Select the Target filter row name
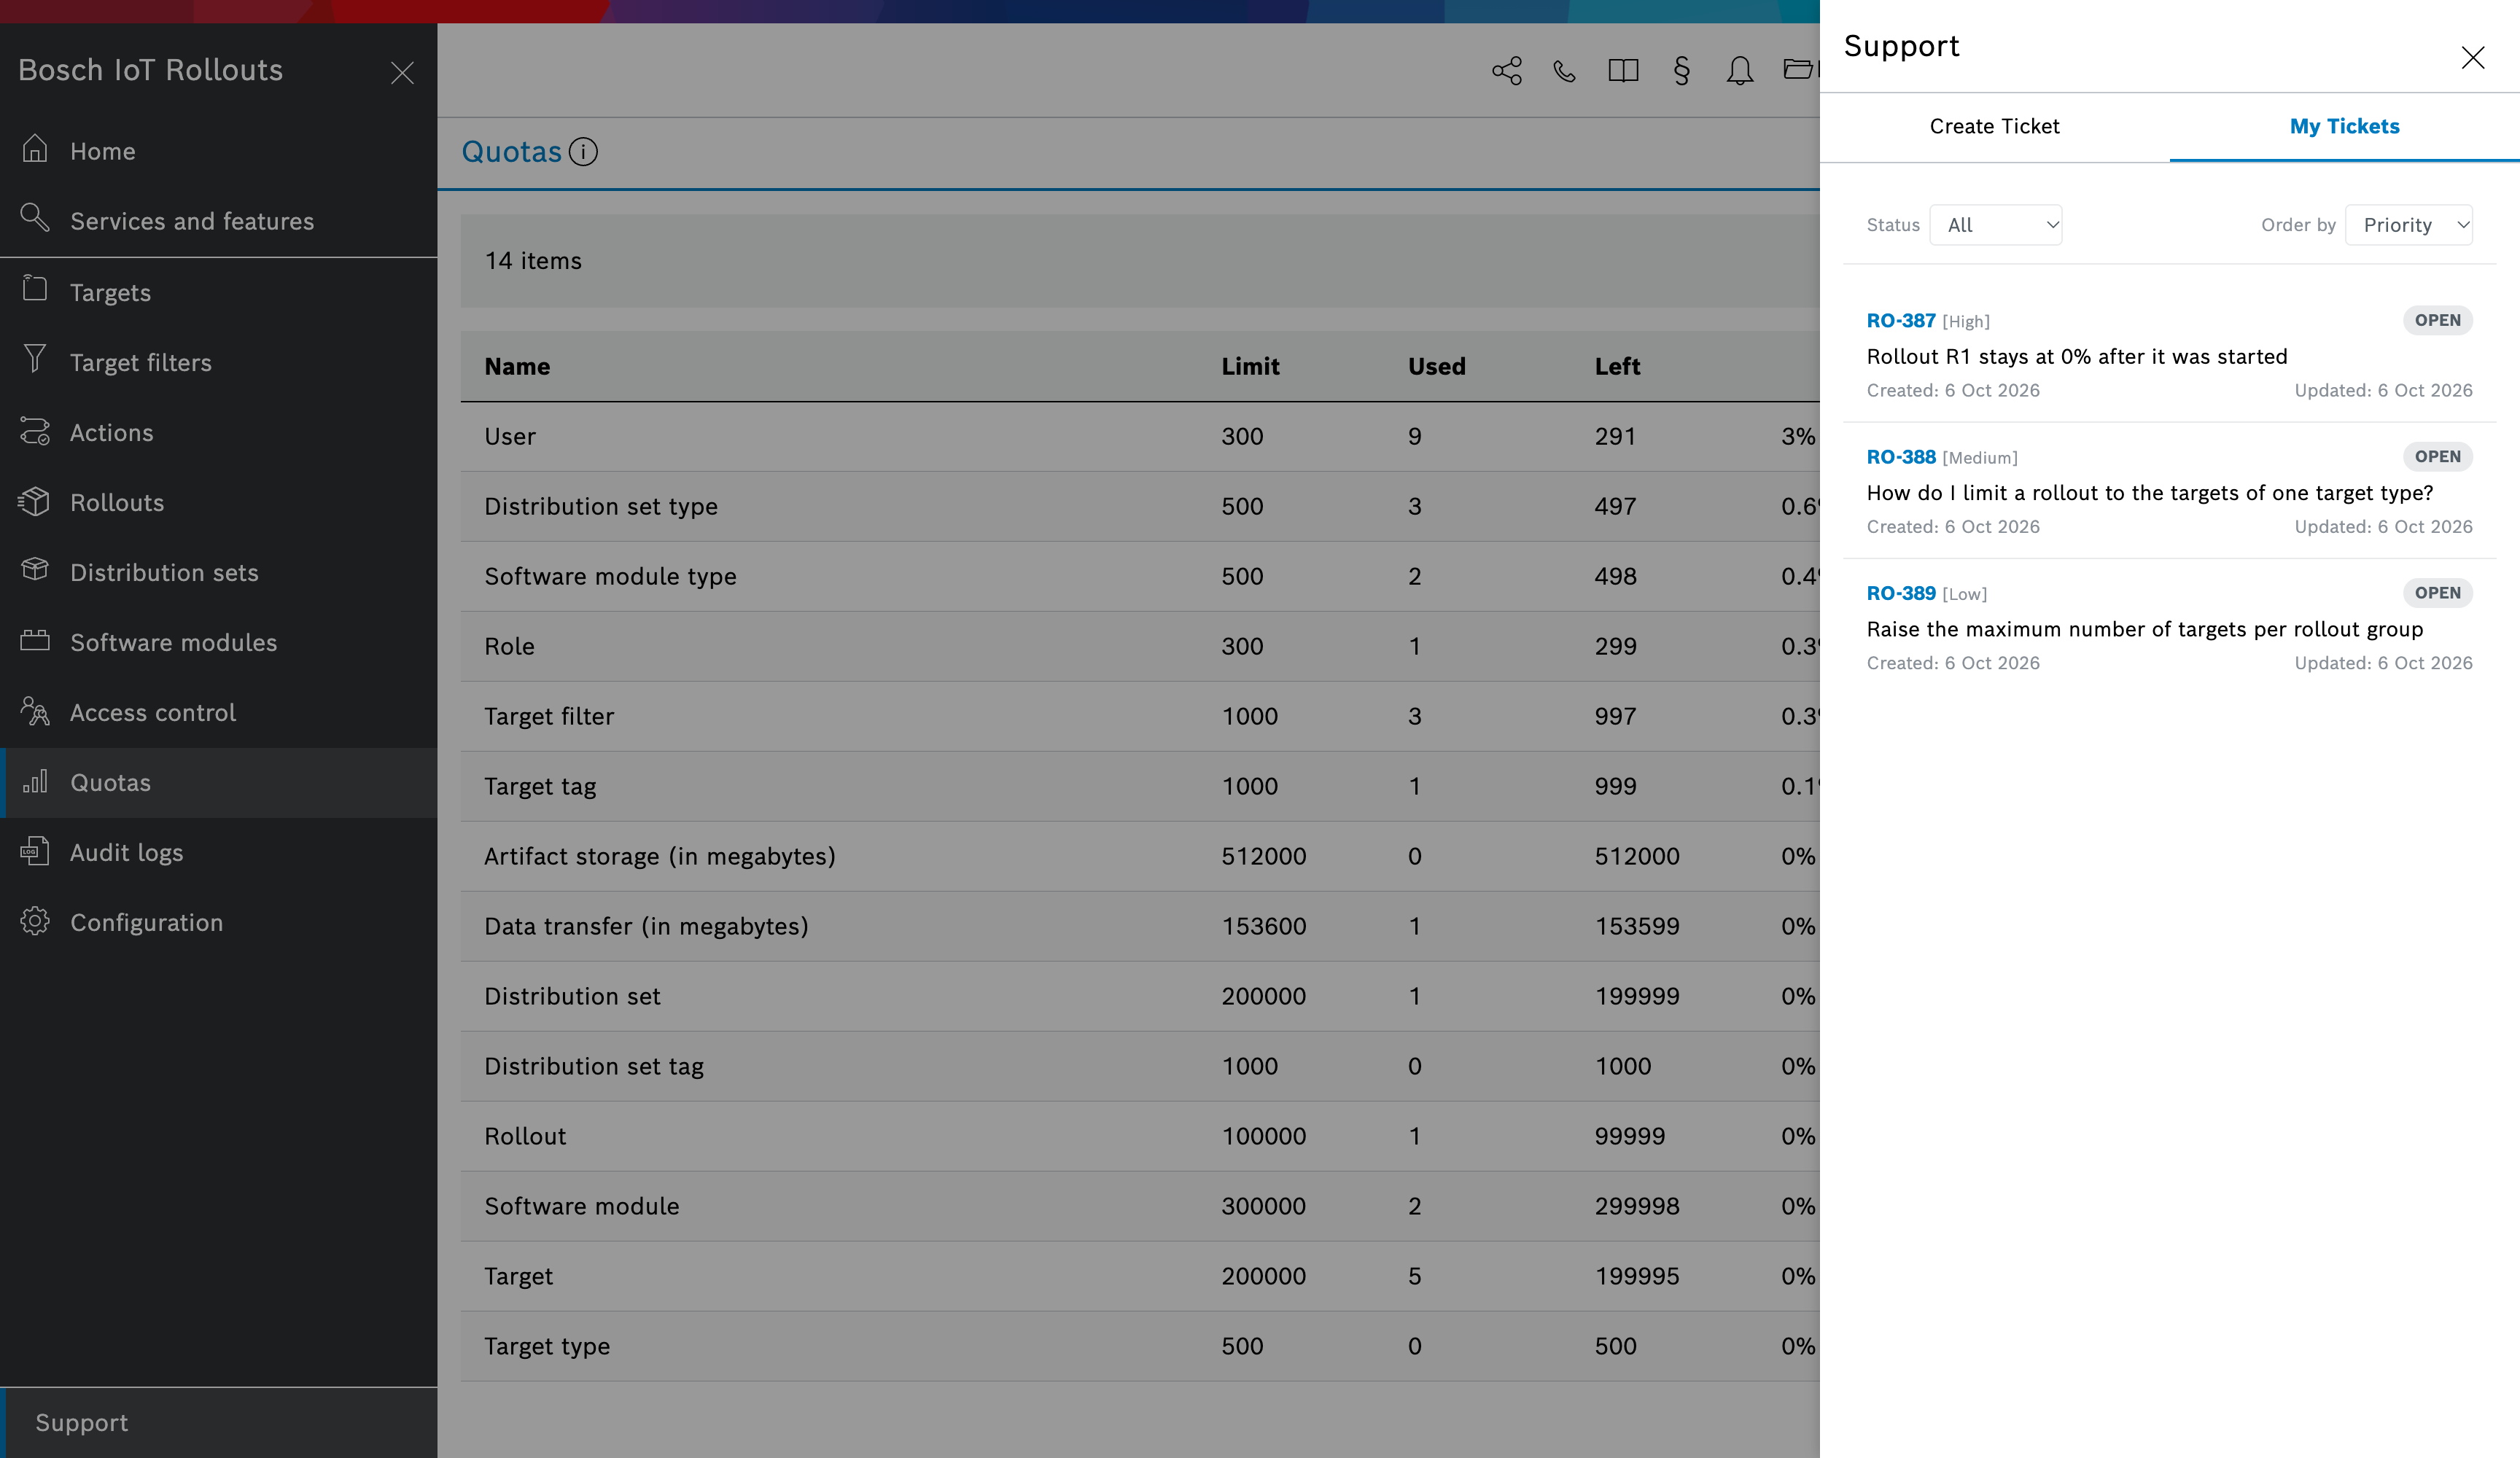The image size is (2520, 1458). pyautogui.click(x=549, y=716)
